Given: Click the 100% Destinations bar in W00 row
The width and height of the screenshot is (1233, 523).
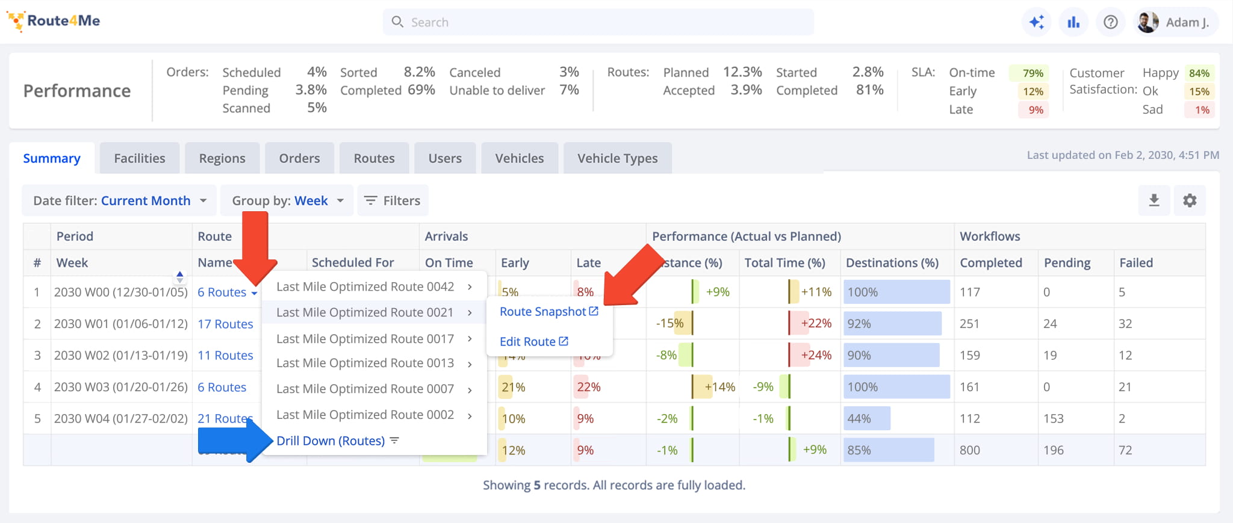Looking at the screenshot, I should tap(896, 292).
